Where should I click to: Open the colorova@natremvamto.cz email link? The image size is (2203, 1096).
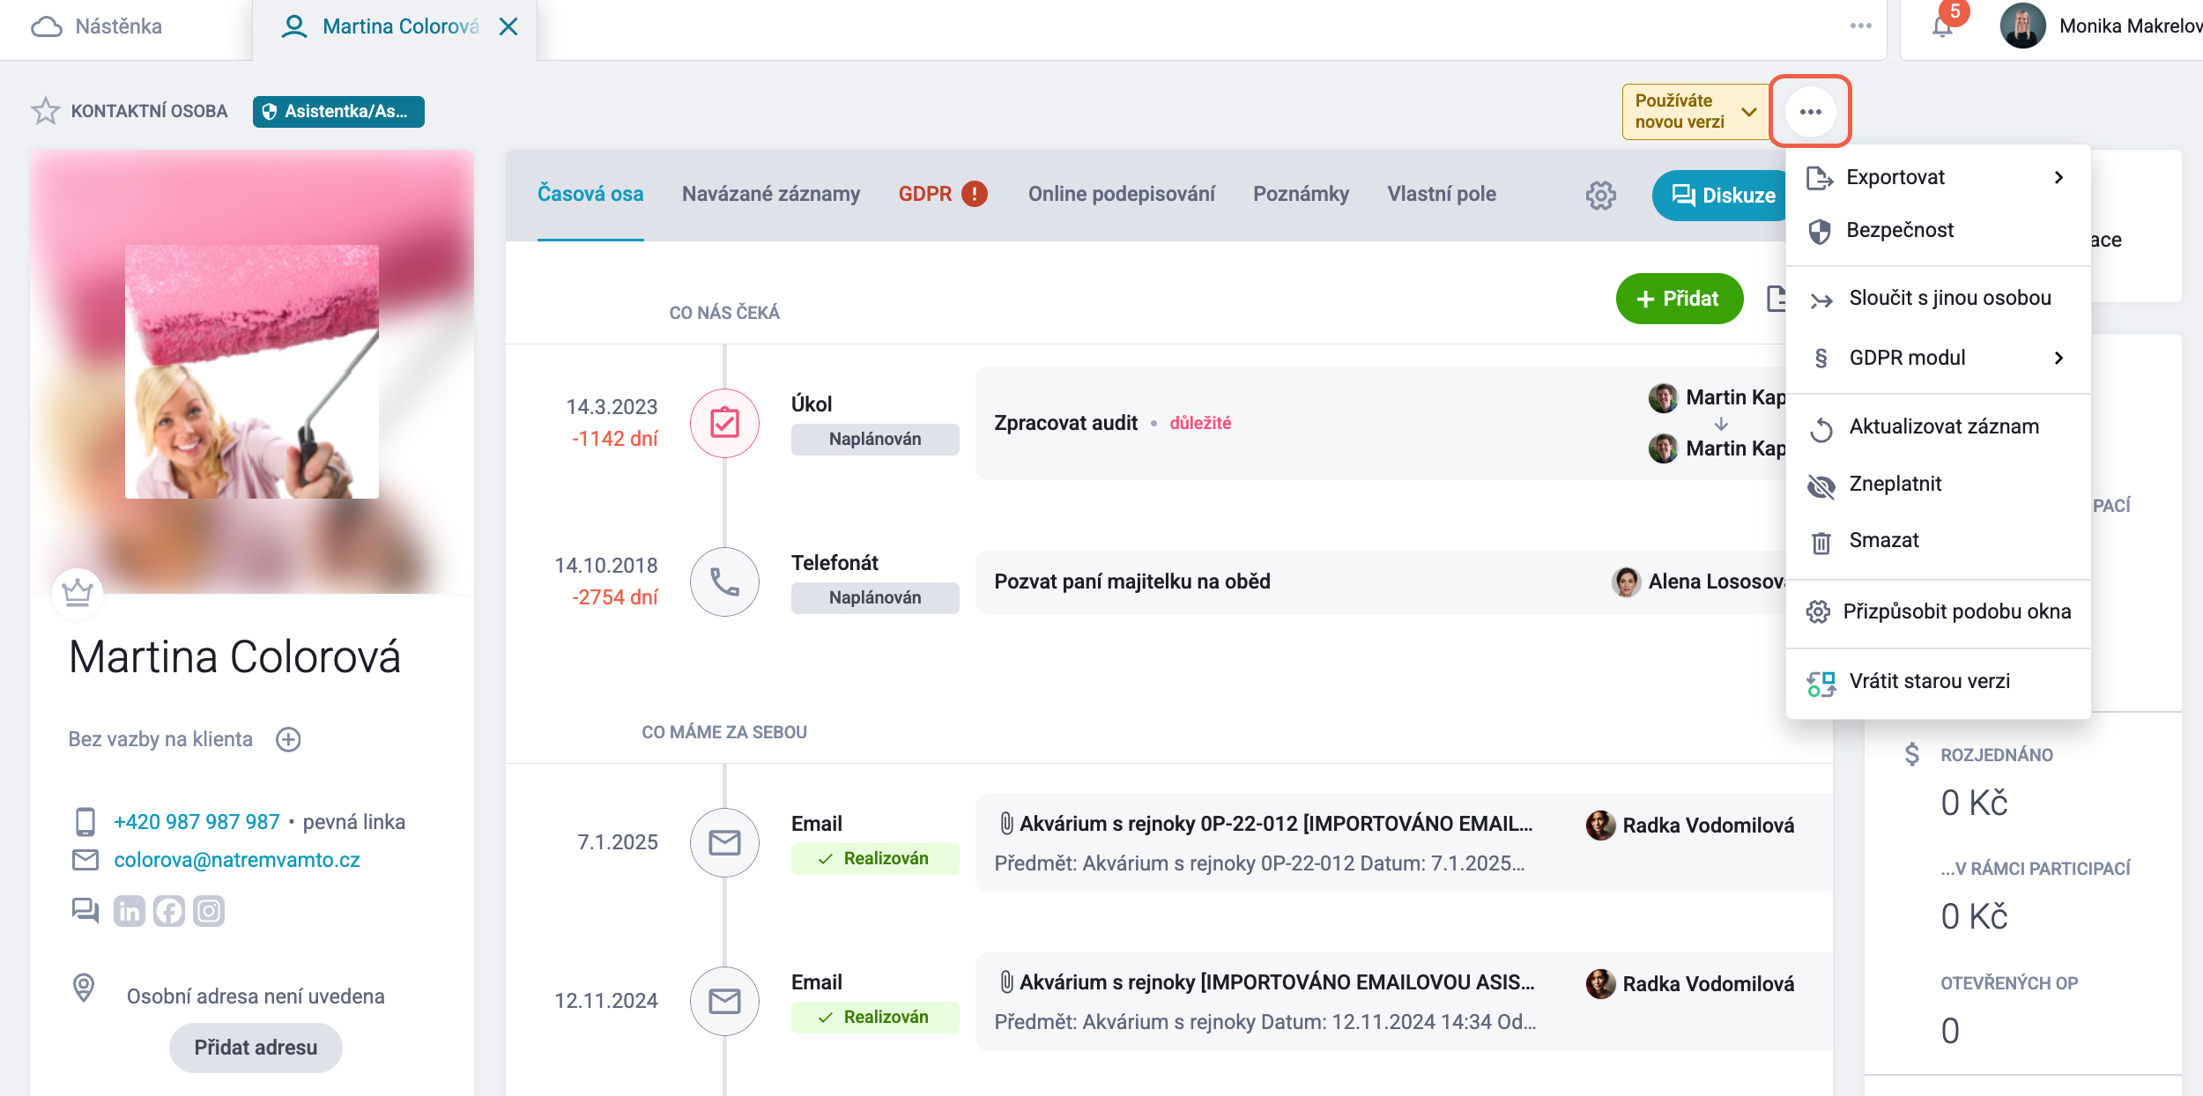(237, 860)
